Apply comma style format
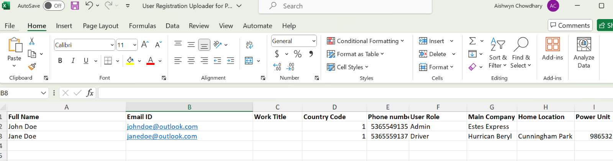This screenshot has width=613, height=161. coord(311,54)
